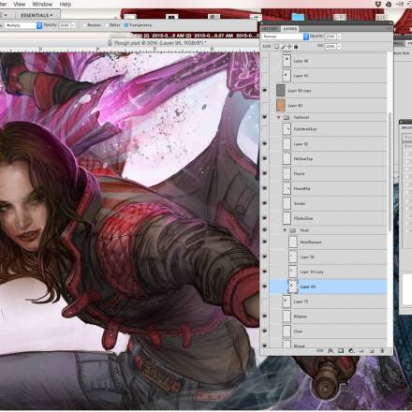Image resolution: width=412 pixels, height=412 pixels.
Task: Open the Window menu
Action: [x=42, y=4]
